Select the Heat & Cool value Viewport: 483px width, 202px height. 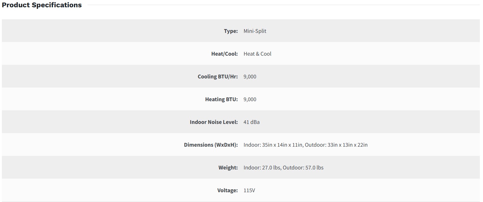tap(257, 54)
